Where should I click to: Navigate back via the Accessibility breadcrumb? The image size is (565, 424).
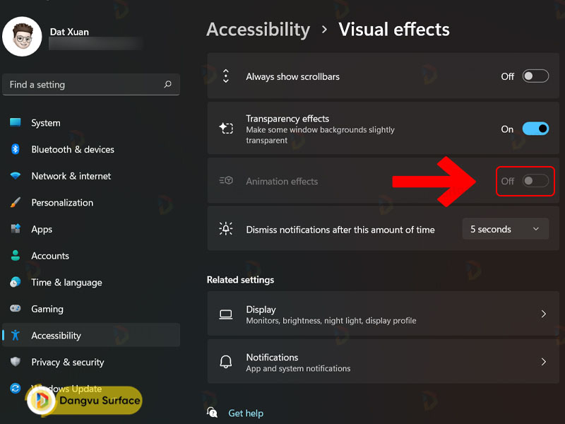click(x=258, y=30)
